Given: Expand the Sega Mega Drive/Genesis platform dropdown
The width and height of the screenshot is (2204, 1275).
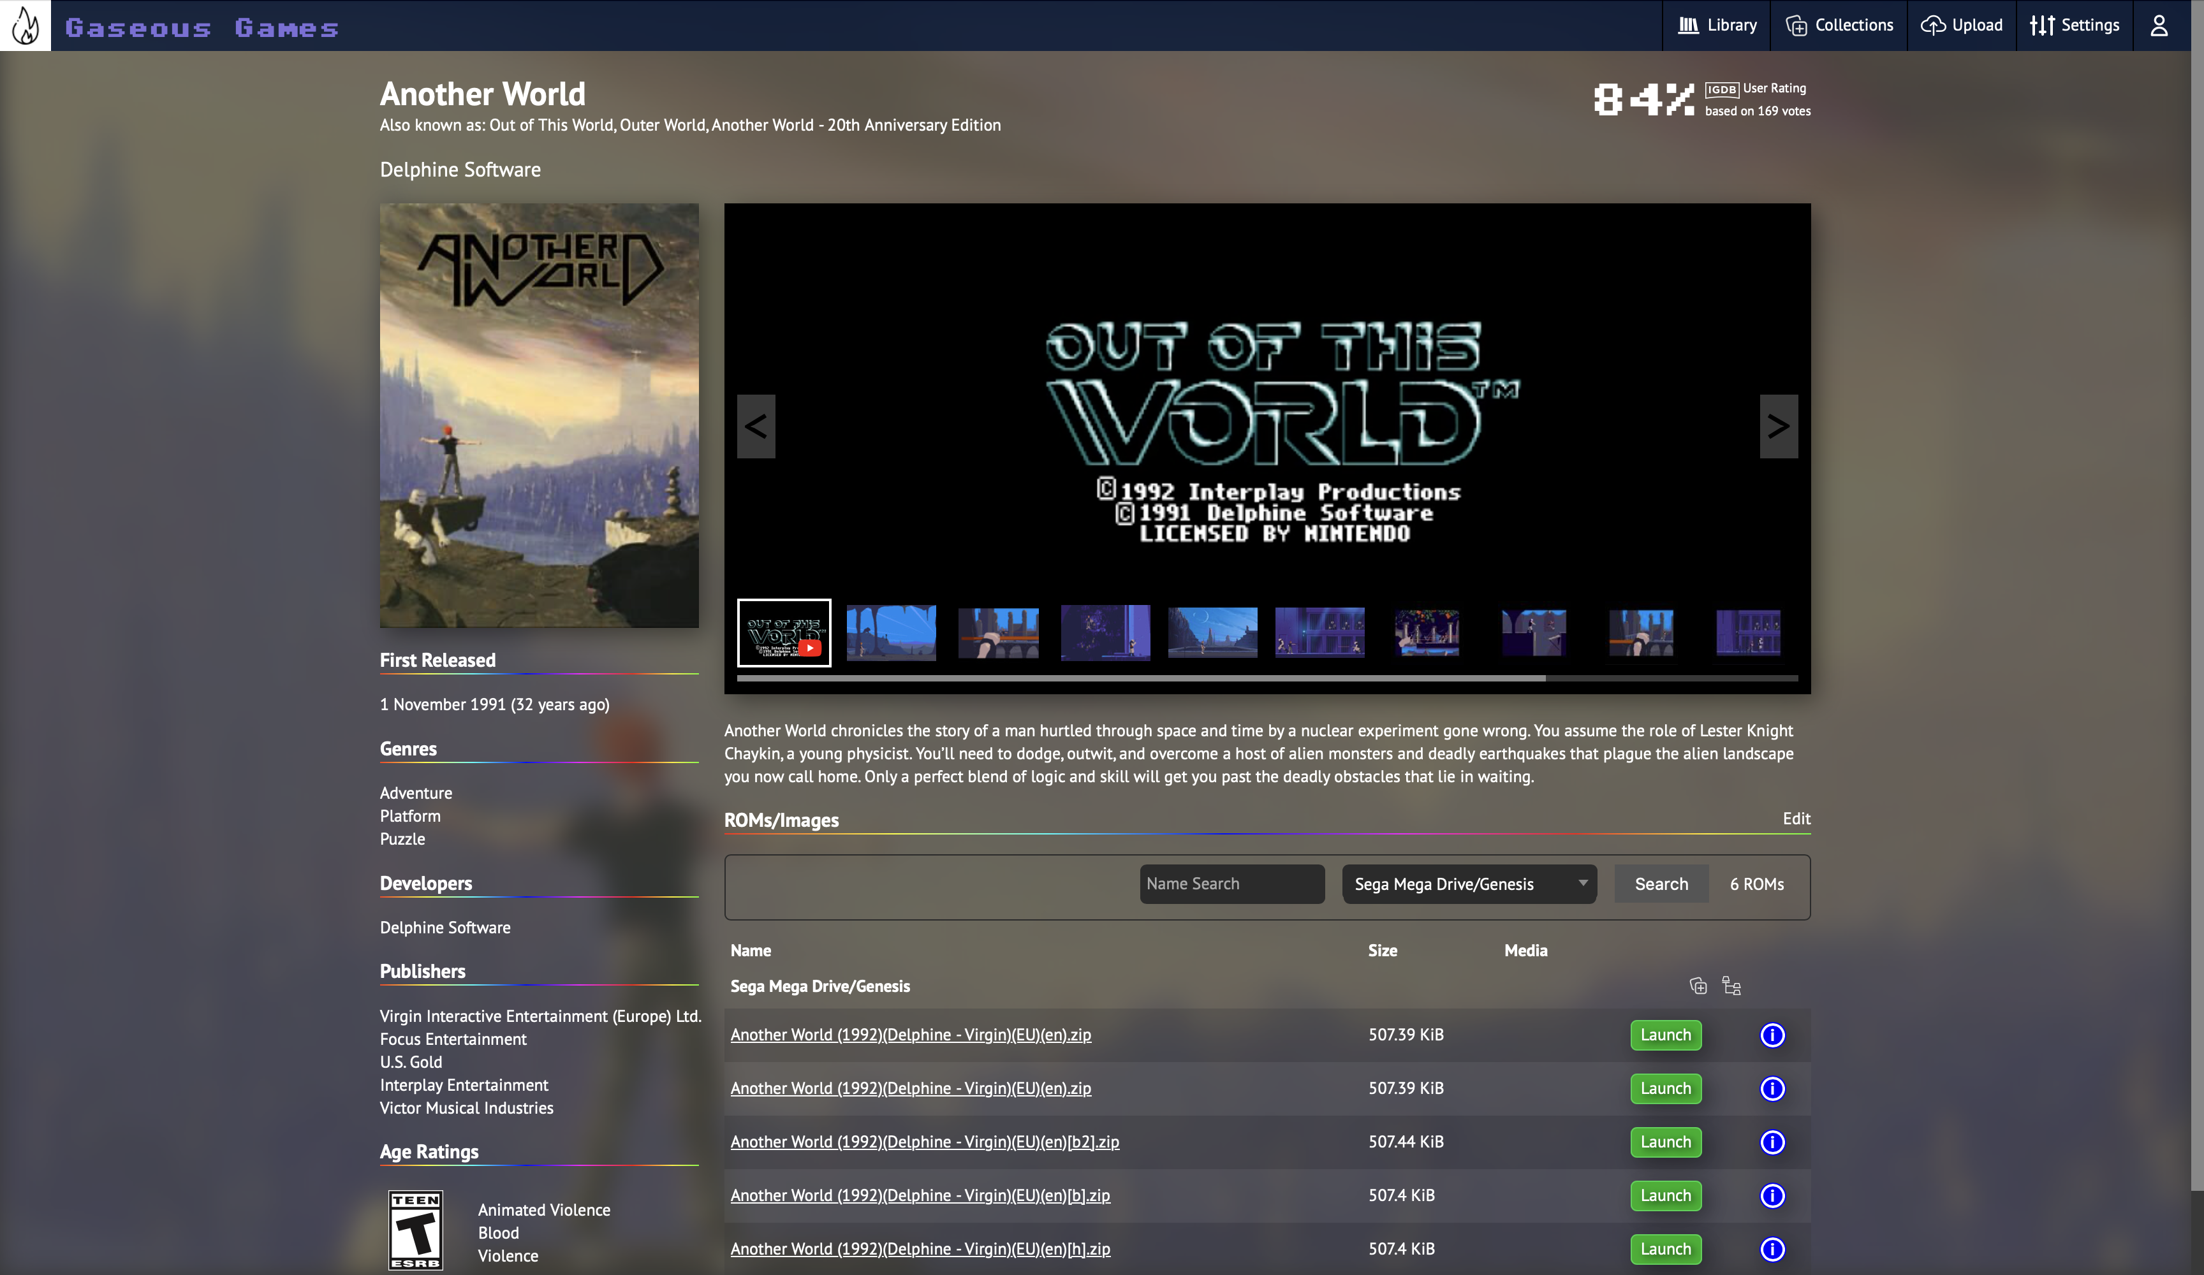Looking at the screenshot, I should tap(1469, 884).
